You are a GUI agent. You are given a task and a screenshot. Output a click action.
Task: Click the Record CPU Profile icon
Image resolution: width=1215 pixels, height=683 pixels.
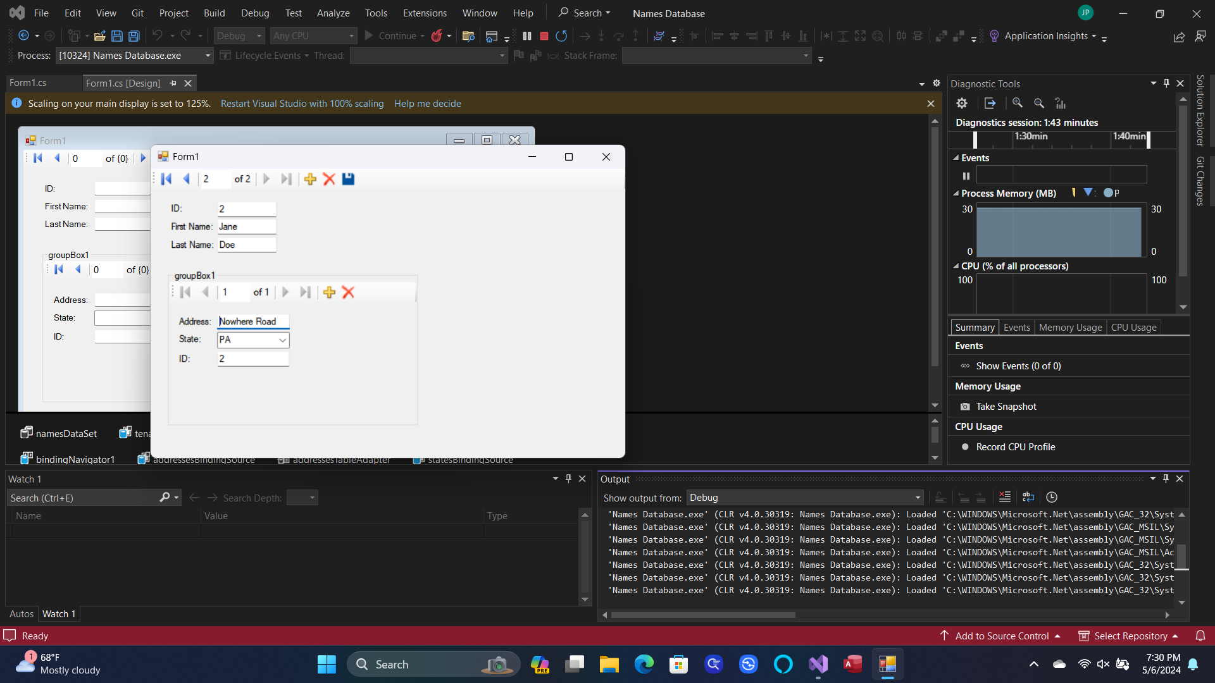point(966,446)
